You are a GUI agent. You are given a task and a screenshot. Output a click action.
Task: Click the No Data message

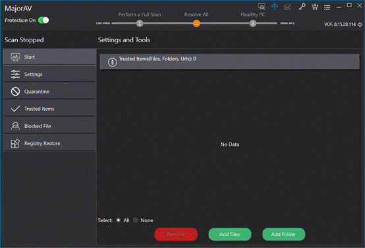click(x=230, y=144)
